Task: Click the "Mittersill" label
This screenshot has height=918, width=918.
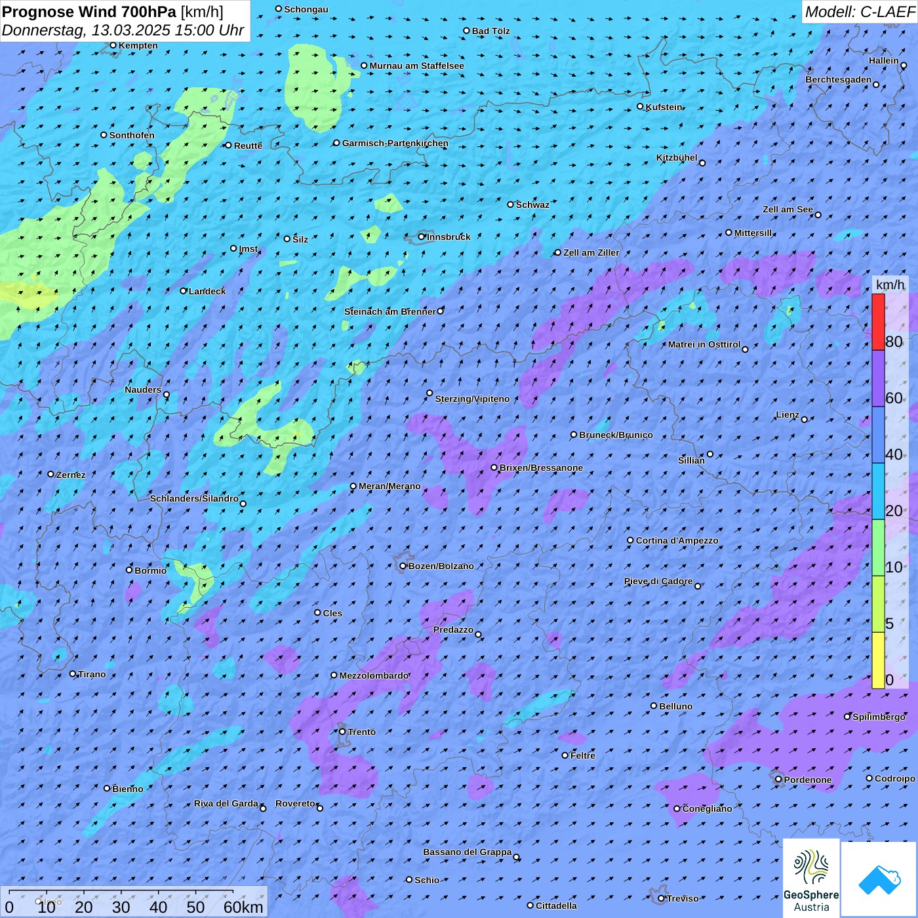Action: pos(753,233)
